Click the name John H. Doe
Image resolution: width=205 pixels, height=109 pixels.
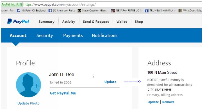tap(61, 74)
